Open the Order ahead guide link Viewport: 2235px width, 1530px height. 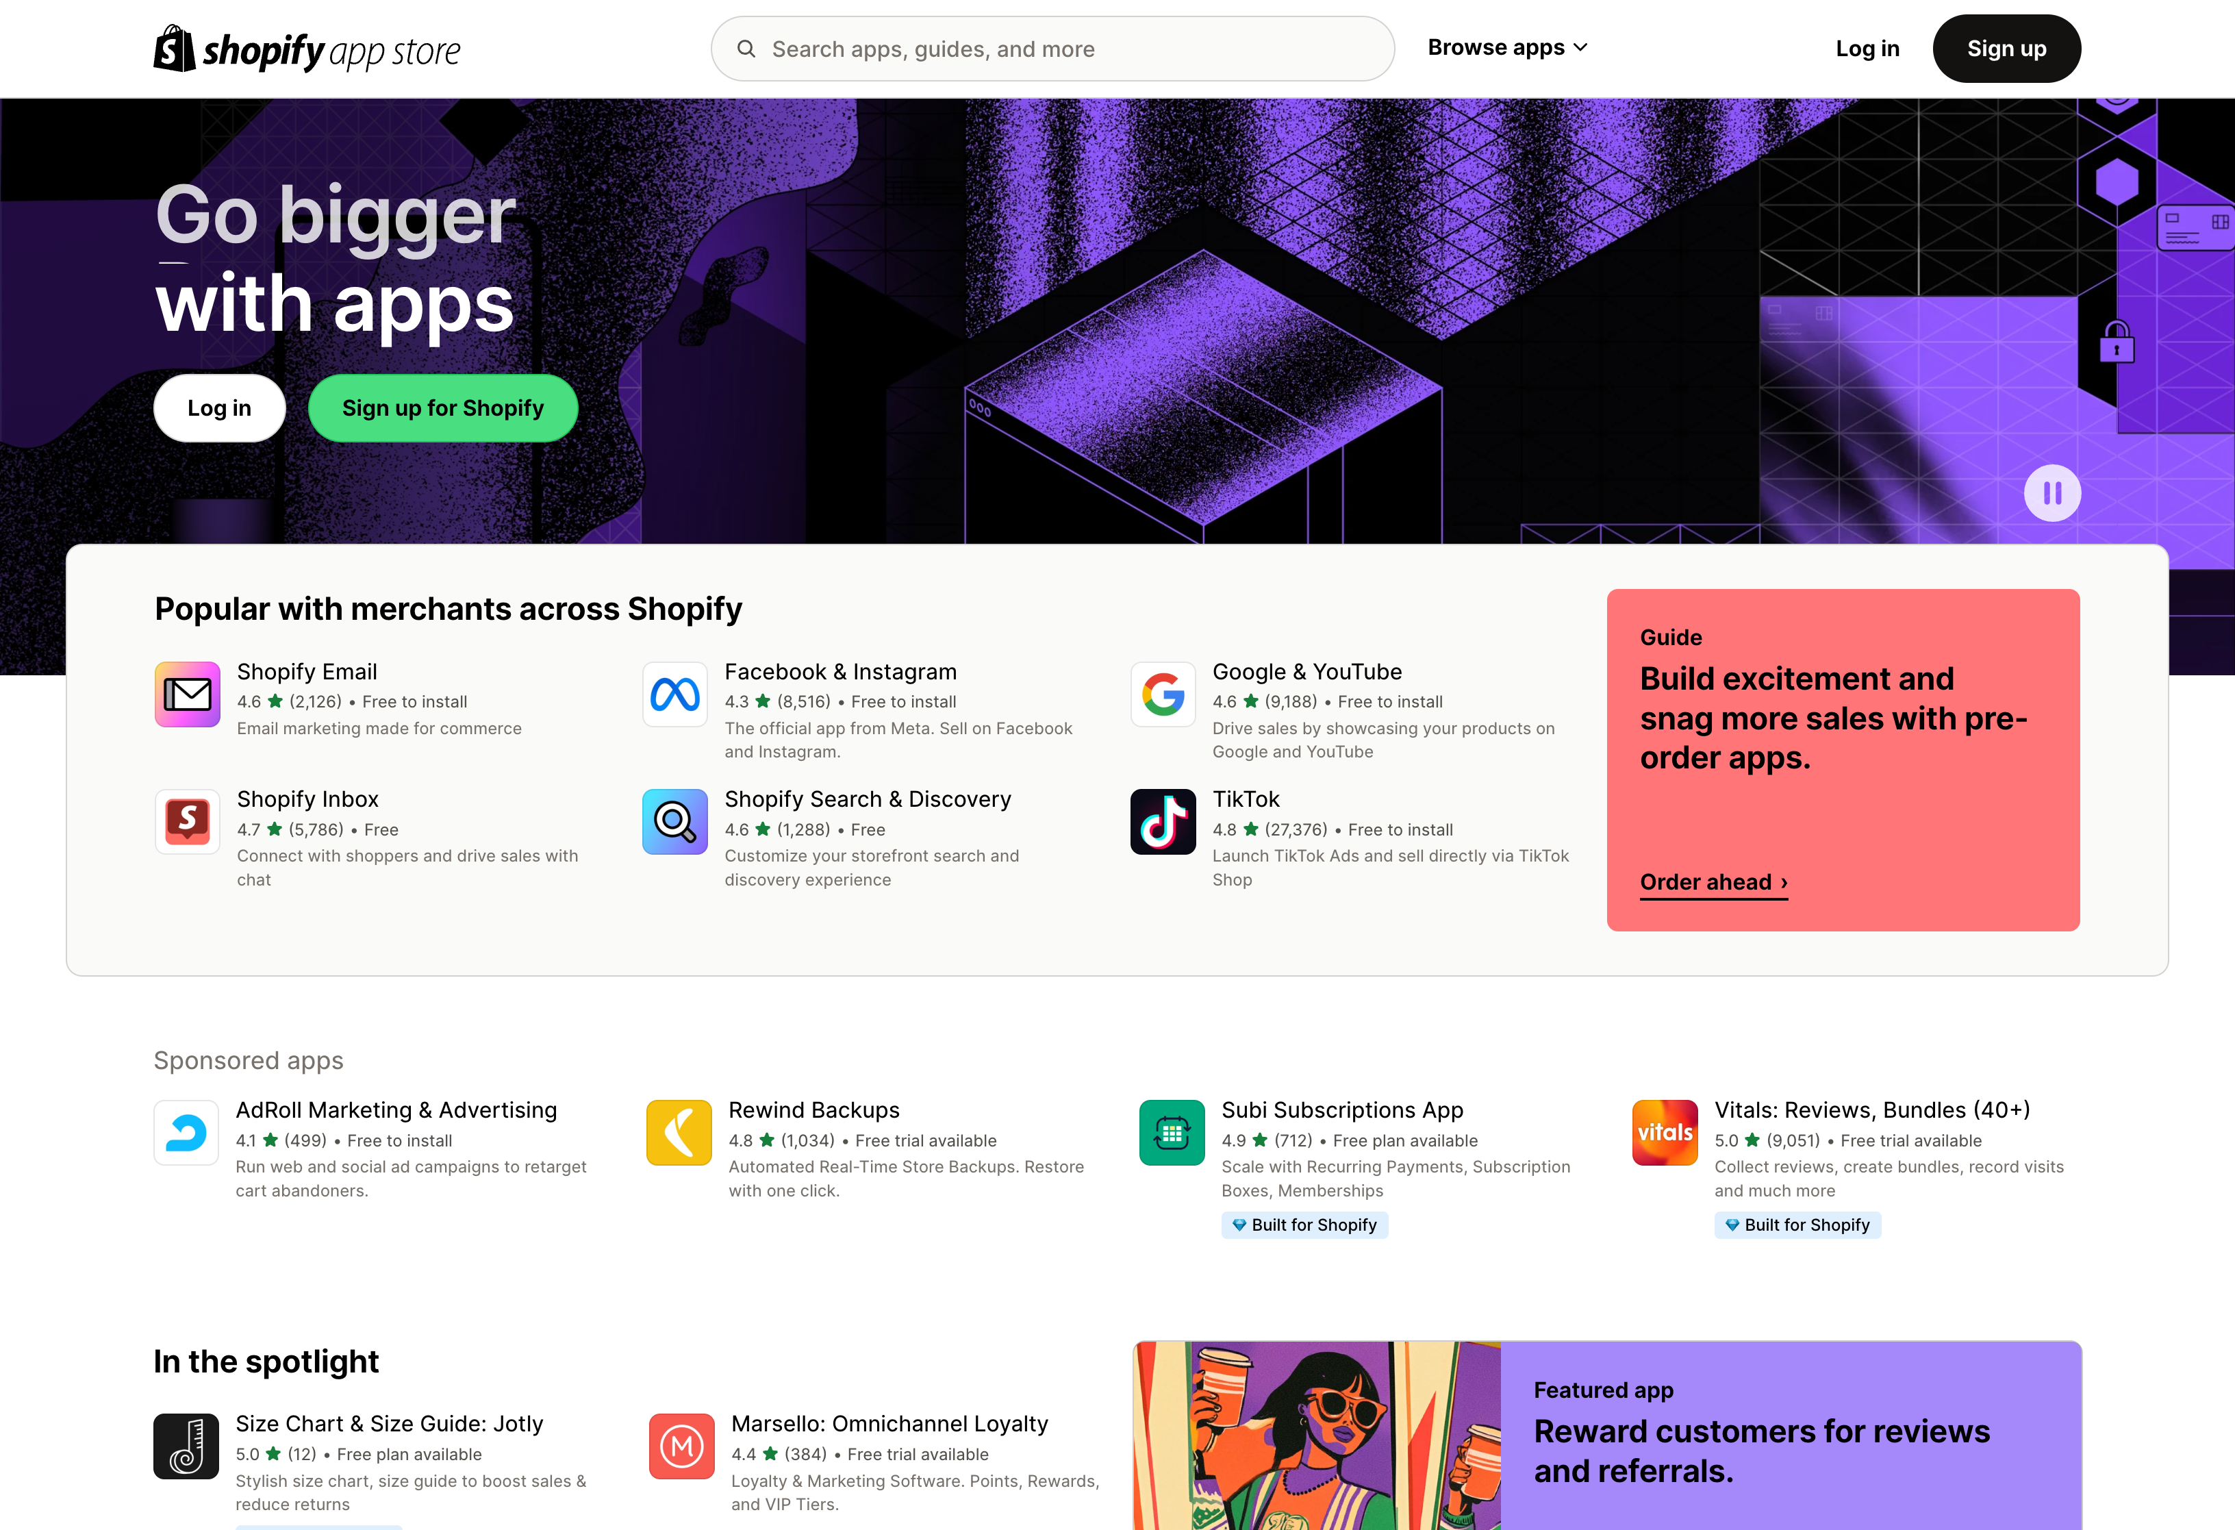(x=1714, y=883)
